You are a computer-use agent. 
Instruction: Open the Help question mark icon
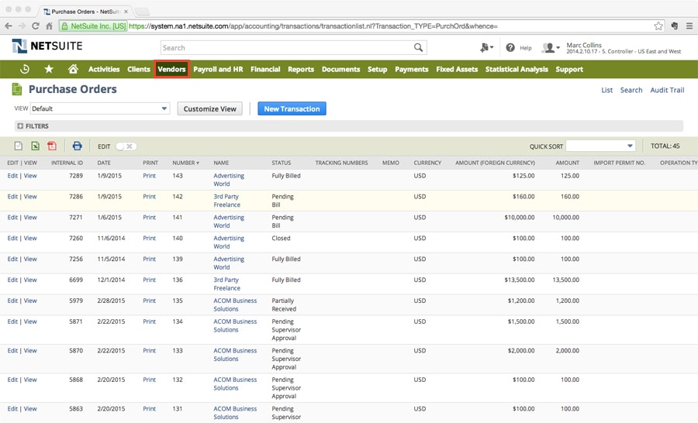[510, 47]
